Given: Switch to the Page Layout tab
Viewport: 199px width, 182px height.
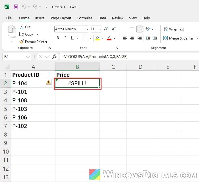Looking at the screenshot, I should click(x=61, y=18).
